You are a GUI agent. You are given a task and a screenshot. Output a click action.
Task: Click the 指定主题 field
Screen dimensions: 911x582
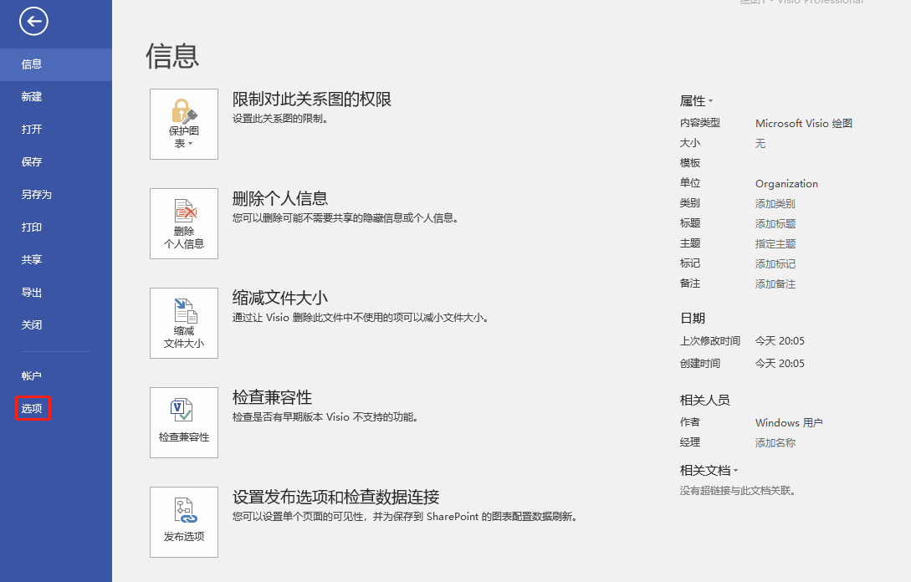pos(775,244)
